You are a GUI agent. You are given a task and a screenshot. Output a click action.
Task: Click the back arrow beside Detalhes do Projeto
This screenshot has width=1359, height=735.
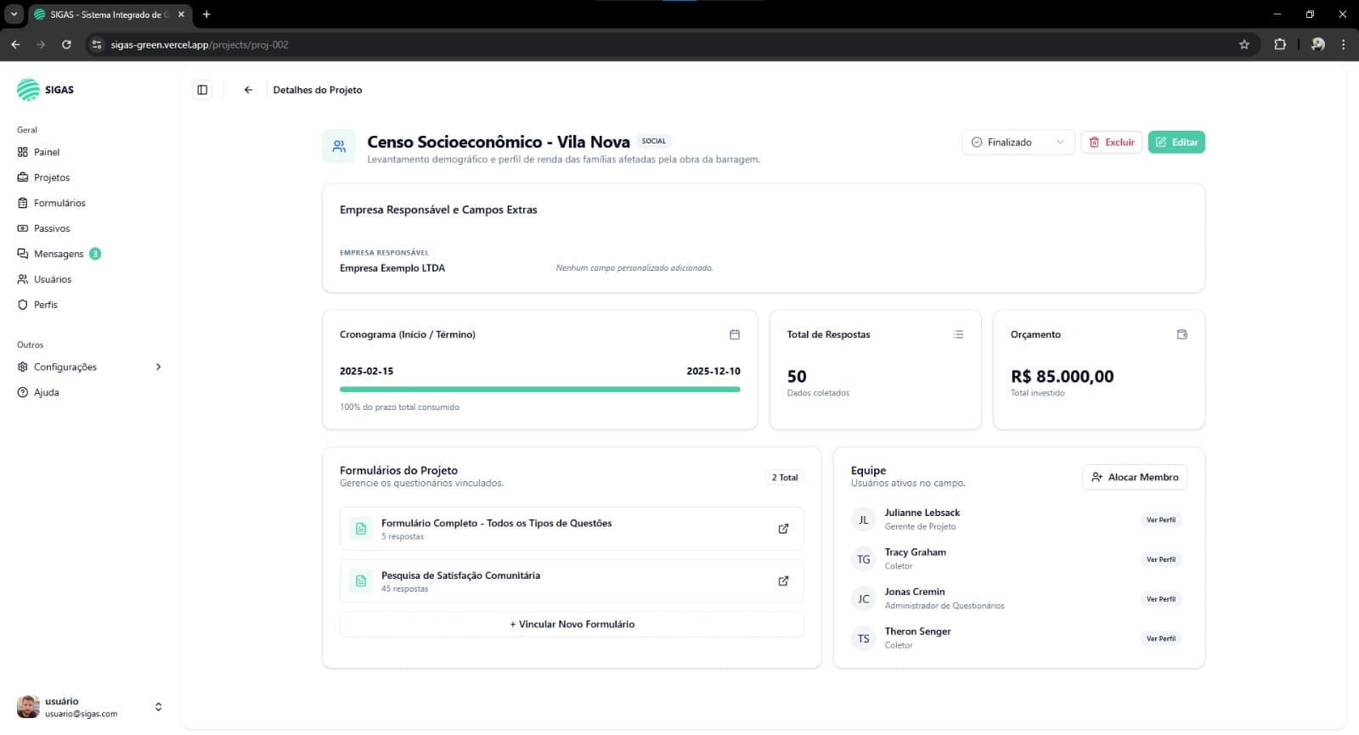pos(248,90)
